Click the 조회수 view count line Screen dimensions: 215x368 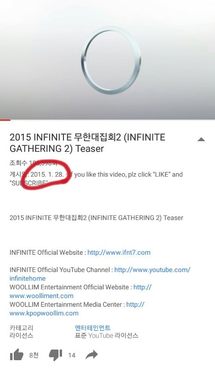33,163
